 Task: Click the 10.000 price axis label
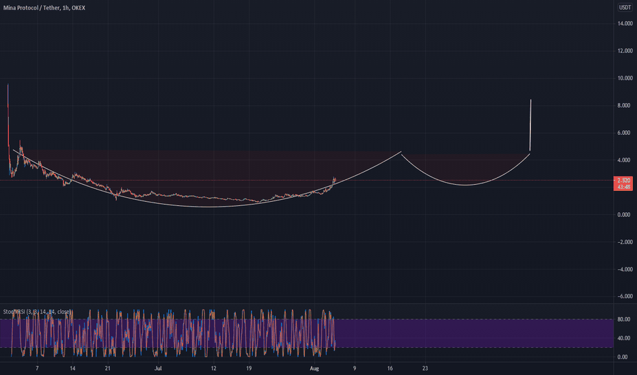pos(625,78)
